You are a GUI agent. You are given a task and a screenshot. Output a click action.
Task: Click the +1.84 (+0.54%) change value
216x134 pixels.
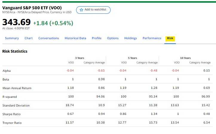coord(53,23)
